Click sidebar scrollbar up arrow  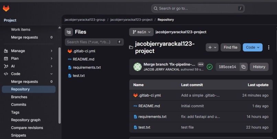pos(59,27)
